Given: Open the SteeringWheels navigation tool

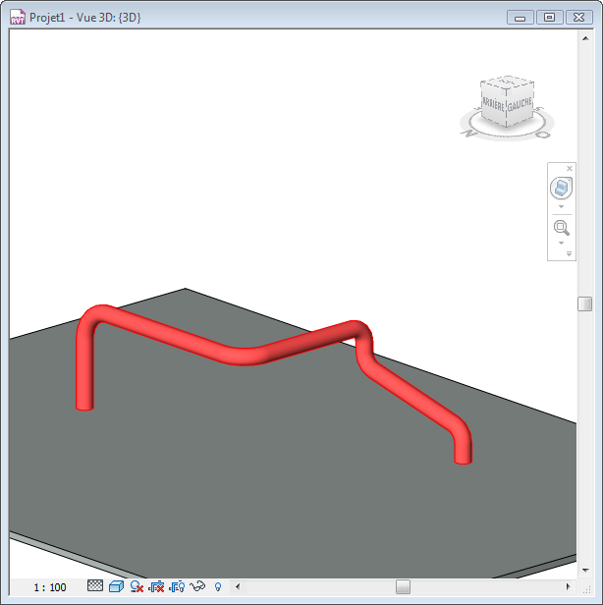Looking at the screenshot, I should pyautogui.click(x=562, y=188).
